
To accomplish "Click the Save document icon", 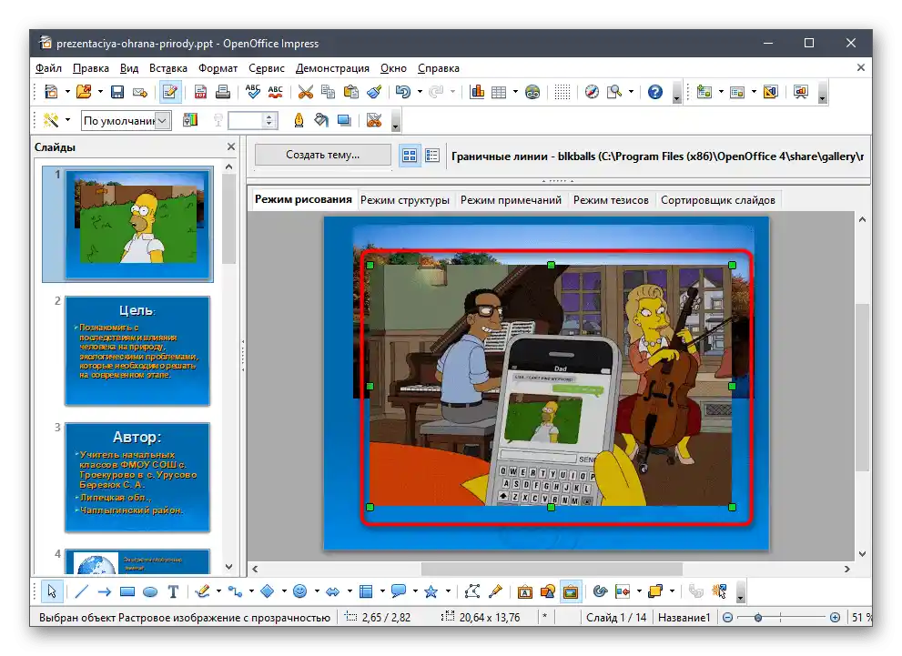I will click(117, 92).
